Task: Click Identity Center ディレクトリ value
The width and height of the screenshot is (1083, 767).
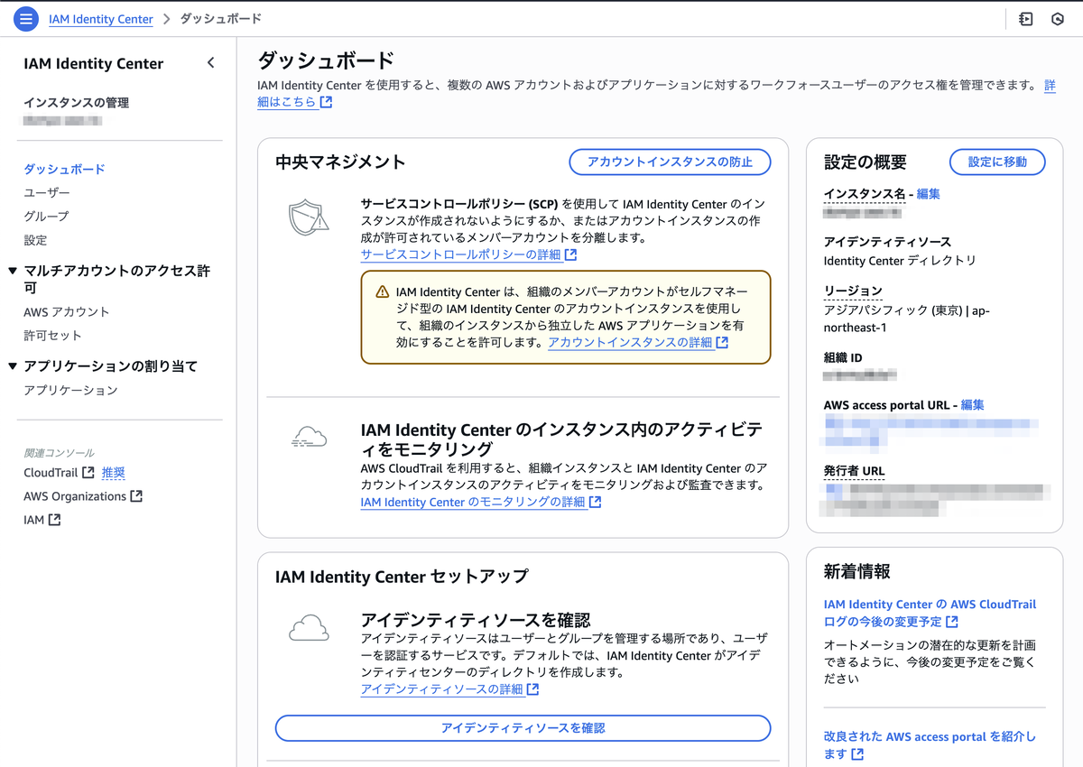Action: [900, 261]
